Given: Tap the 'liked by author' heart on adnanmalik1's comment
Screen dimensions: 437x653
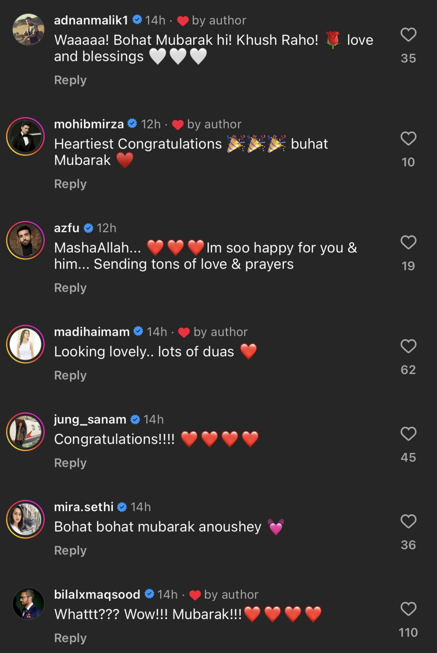Looking at the screenshot, I should click(x=182, y=21).
